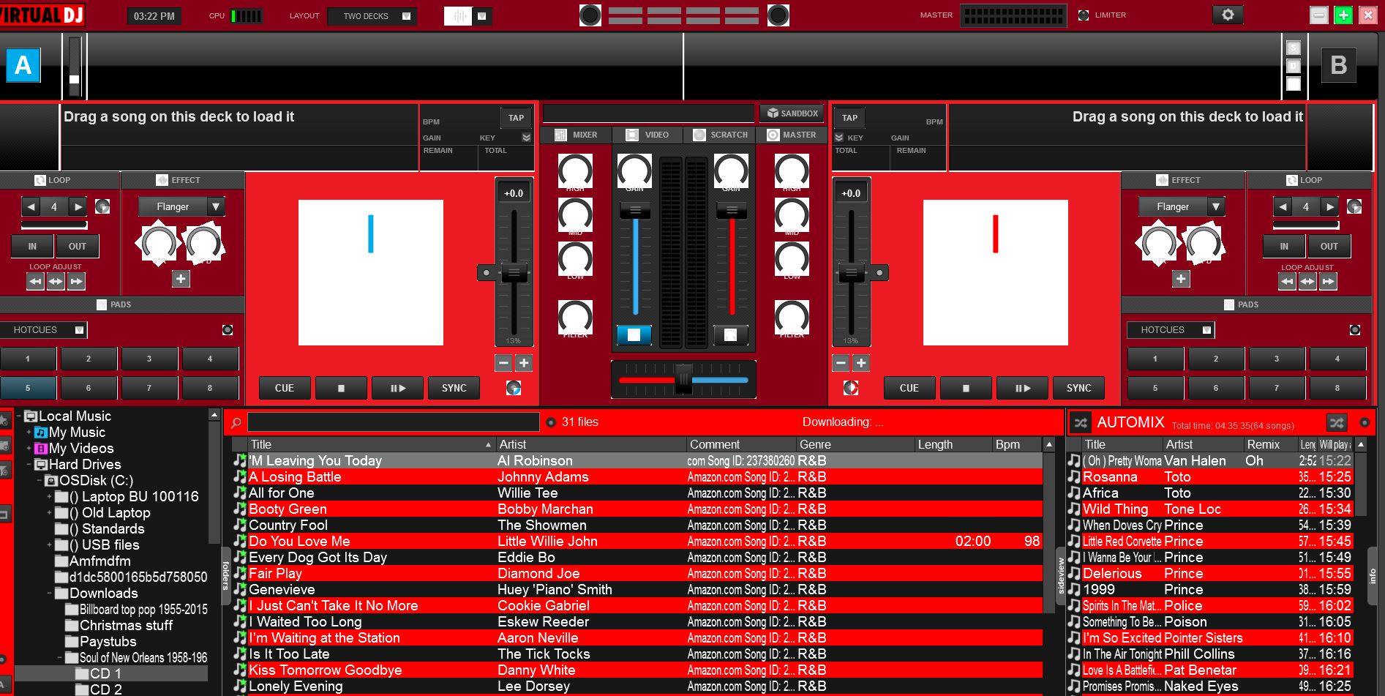Open deck A EFFECT panel header

tap(182, 180)
